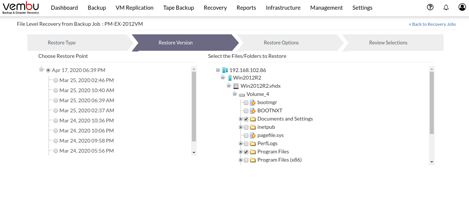The image size is (469, 209).
Task: Open the Settings menu
Action: click(362, 7)
